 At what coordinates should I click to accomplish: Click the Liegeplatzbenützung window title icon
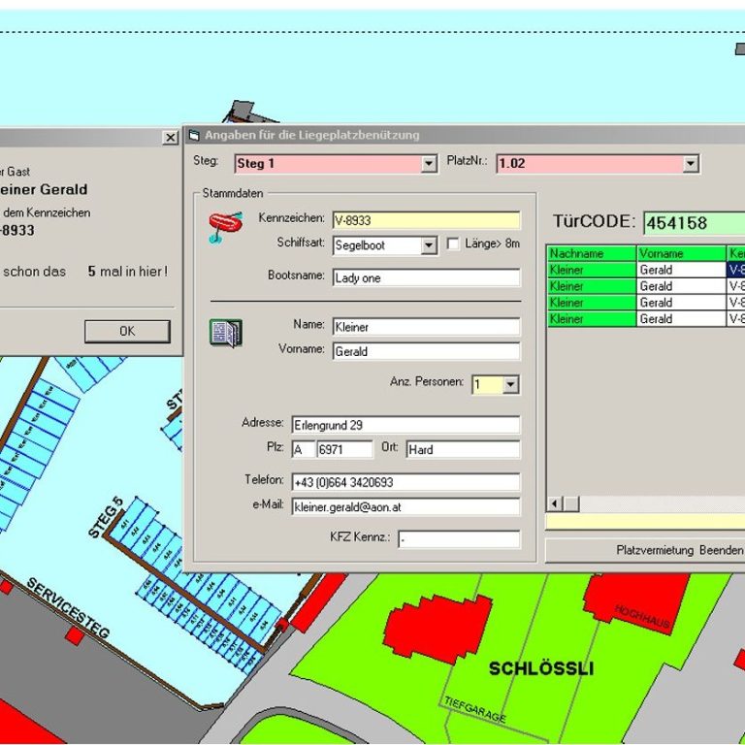point(194,135)
